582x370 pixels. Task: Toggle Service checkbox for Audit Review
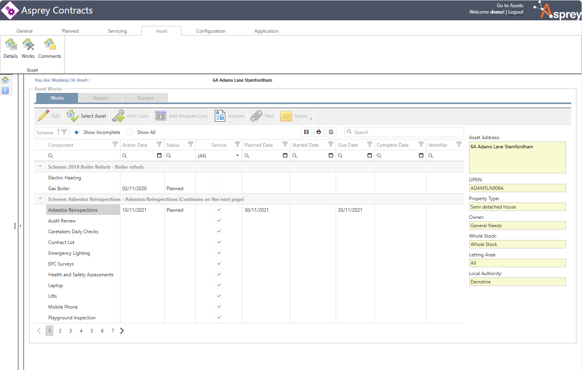pos(219,220)
